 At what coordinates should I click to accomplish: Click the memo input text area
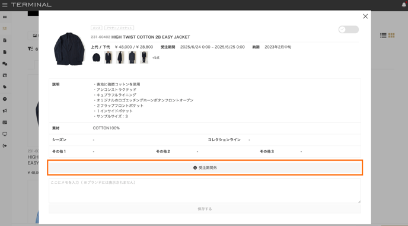205,191
